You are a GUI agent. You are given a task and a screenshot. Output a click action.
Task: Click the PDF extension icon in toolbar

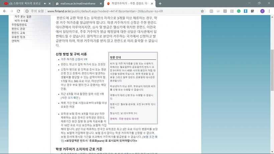232,11
